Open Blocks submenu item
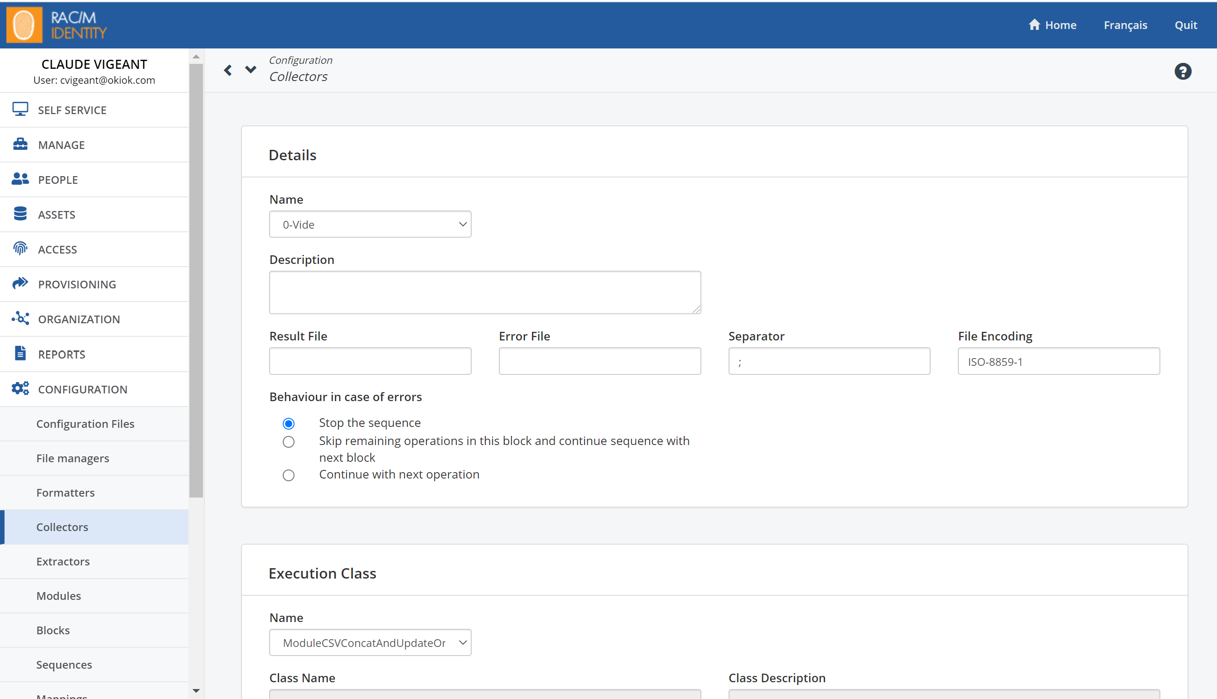 click(x=94, y=630)
